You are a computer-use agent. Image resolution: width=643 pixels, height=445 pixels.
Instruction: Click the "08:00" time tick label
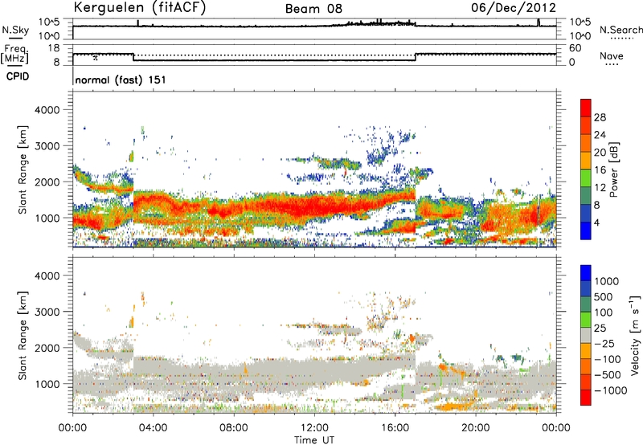pos(234,428)
